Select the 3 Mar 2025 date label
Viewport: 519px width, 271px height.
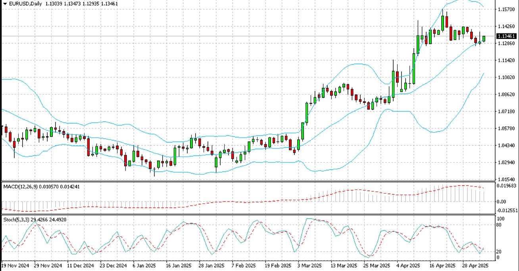[309, 265]
